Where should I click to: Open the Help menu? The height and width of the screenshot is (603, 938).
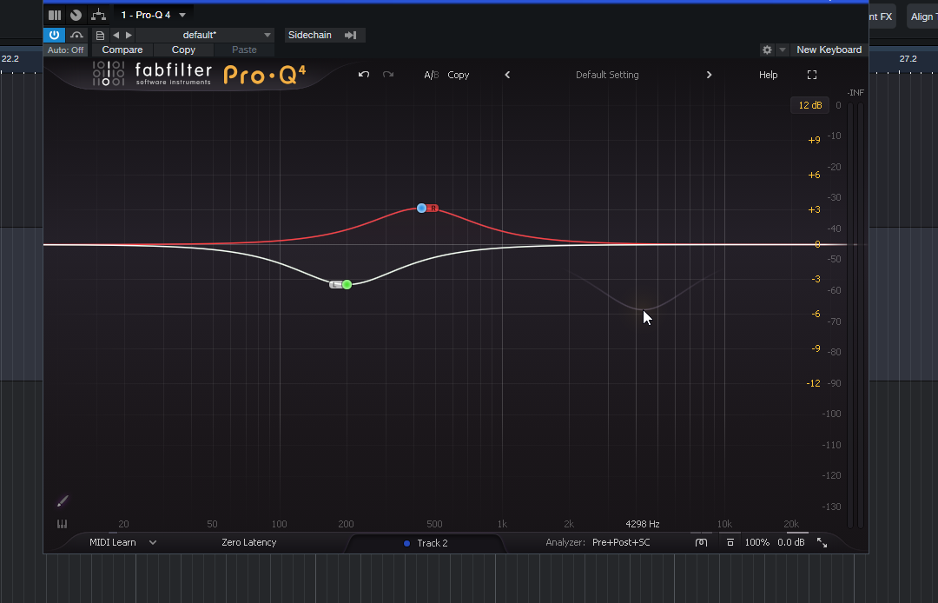pos(768,75)
